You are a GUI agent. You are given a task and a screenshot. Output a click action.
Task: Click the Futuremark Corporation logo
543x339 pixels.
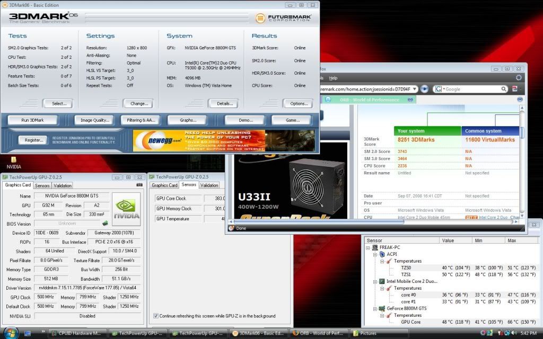point(283,18)
